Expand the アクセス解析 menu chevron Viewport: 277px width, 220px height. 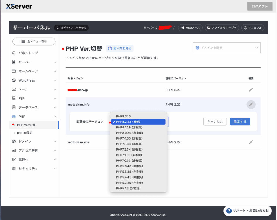(55, 150)
